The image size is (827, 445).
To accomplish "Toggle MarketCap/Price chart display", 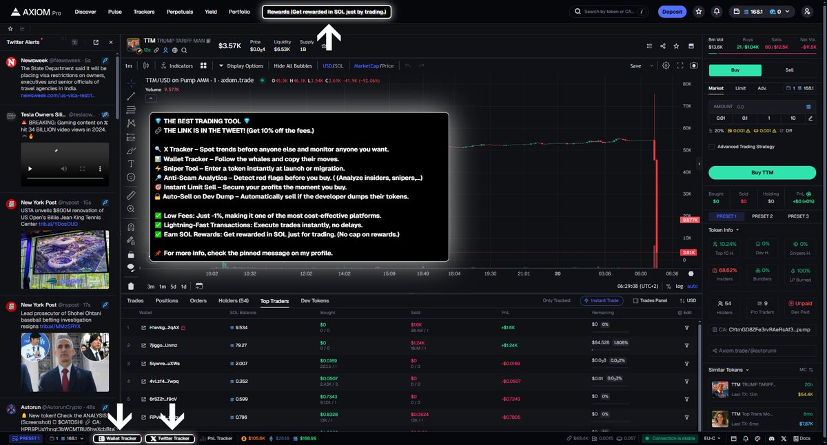I will 374,66.
